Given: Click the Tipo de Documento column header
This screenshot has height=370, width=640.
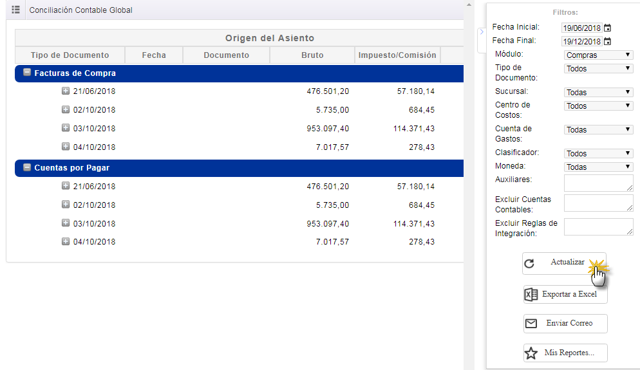Looking at the screenshot, I should (x=70, y=55).
